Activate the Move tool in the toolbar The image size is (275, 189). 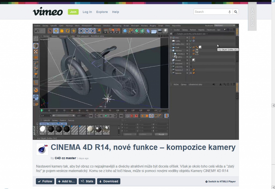click(x=56, y=31)
